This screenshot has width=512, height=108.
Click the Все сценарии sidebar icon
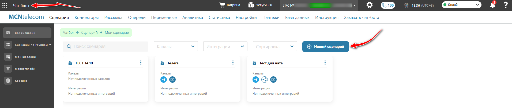(x=8, y=33)
